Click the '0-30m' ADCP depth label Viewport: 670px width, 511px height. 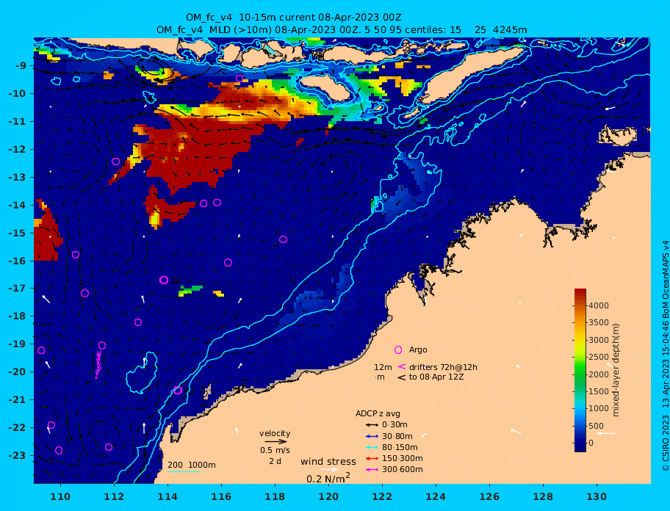tap(395, 425)
